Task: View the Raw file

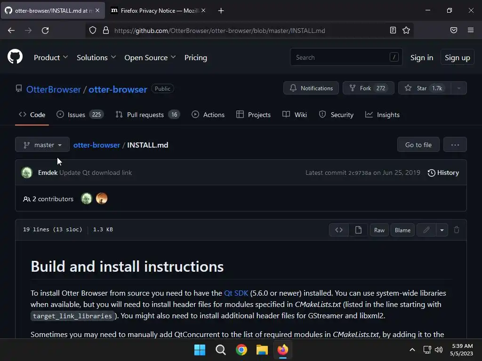Action: pyautogui.click(x=379, y=230)
